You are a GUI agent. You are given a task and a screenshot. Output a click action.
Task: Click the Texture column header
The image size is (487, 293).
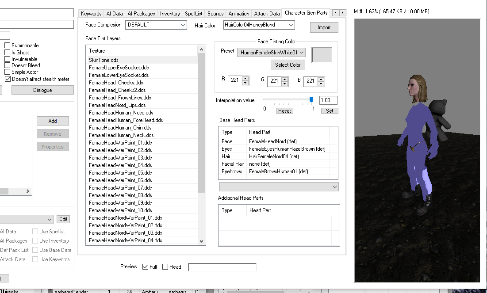point(142,50)
